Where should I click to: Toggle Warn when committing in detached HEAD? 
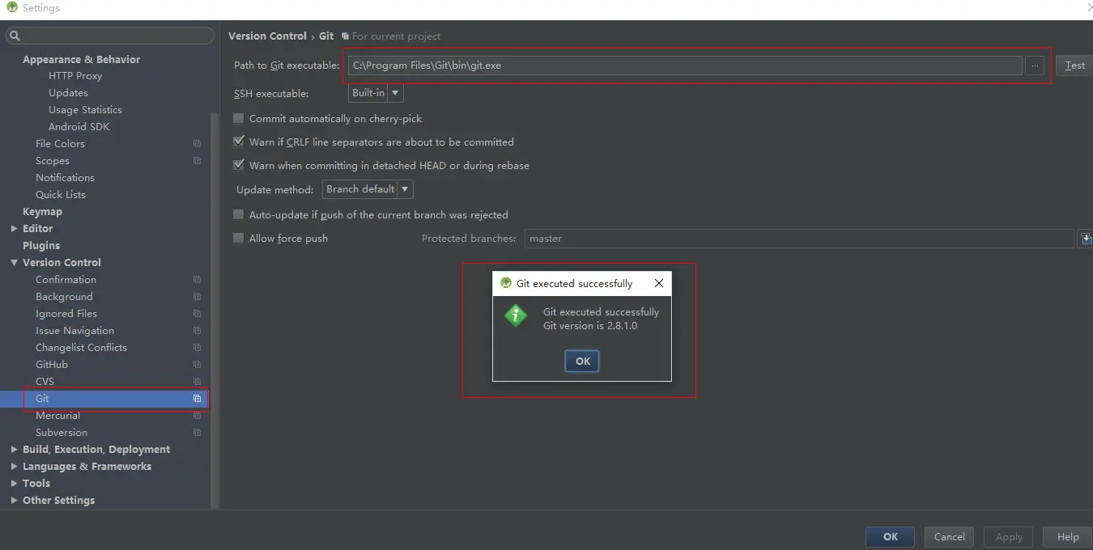(239, 165)
